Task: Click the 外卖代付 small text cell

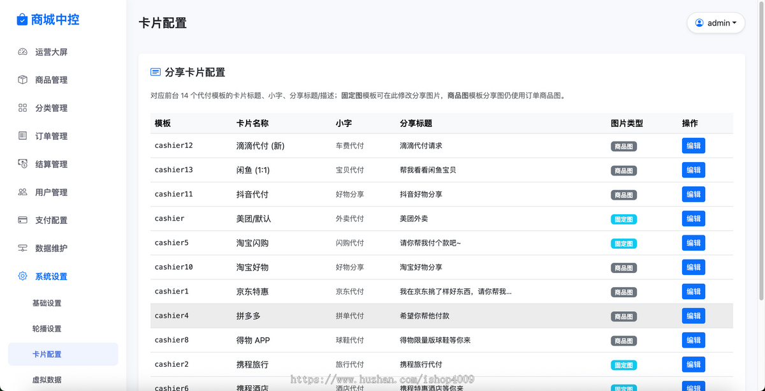Action: [350, 219]
